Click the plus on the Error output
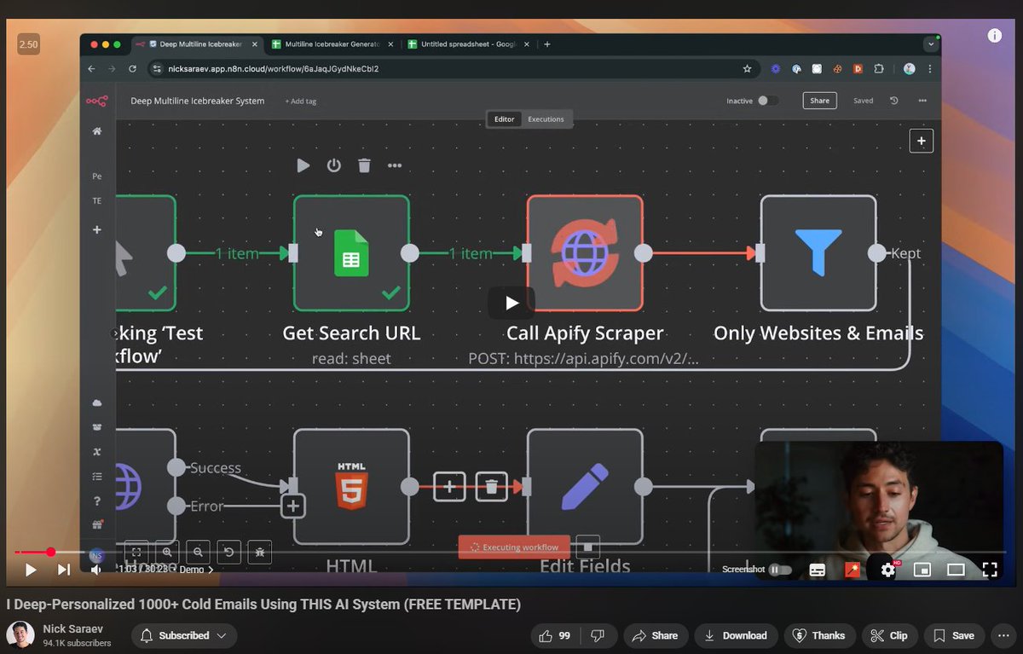 pyautogui.click(x=292, y=506)
